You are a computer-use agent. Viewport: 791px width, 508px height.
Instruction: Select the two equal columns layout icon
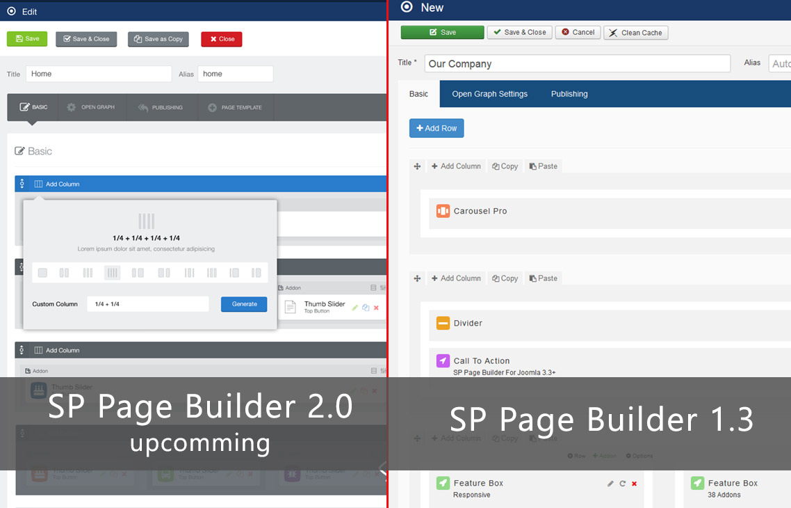pos(64,273)
